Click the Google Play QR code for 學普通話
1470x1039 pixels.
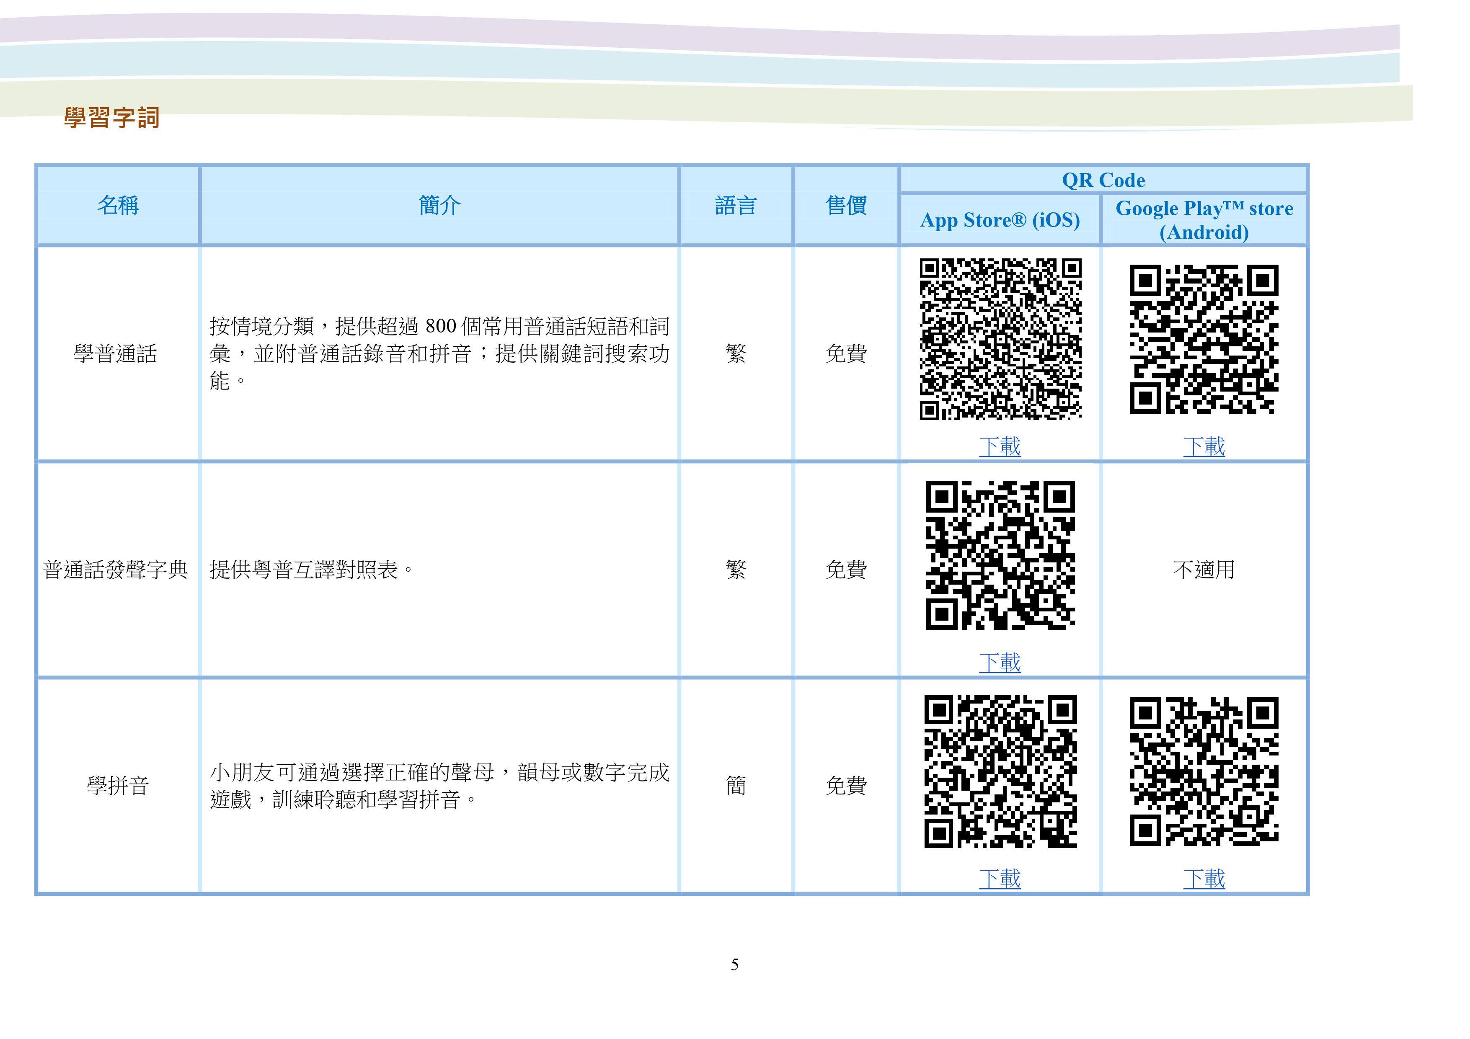click(x=1204, y=339)
